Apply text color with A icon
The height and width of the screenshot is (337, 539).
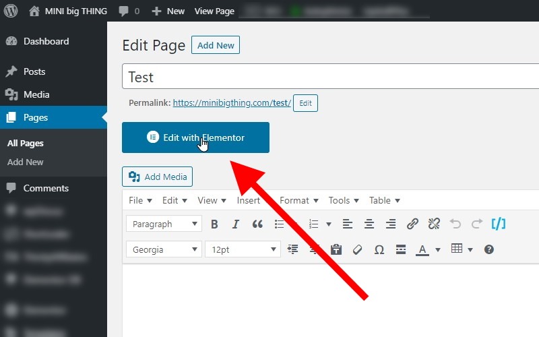click(422, 249)
